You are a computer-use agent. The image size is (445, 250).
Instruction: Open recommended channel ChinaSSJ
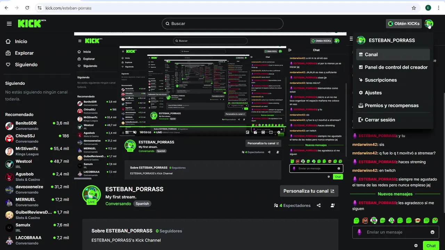(37, 139)
